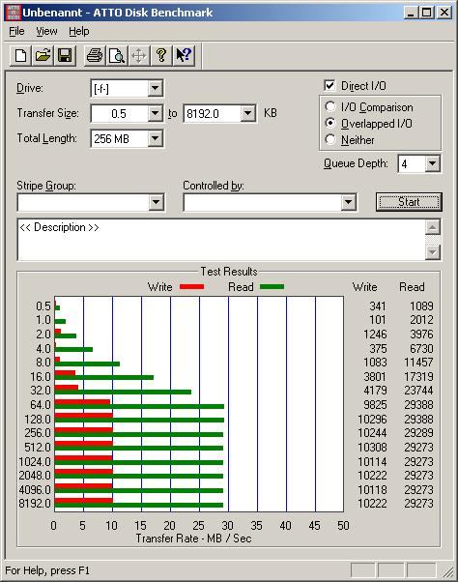Select the Overlapped I/O radio button
The height and width of the screenshot is (582, 458).
click(330, 123)
